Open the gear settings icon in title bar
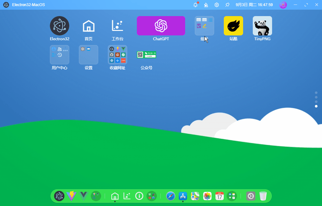Screen dimensions: 322x206 coord(217,5)
